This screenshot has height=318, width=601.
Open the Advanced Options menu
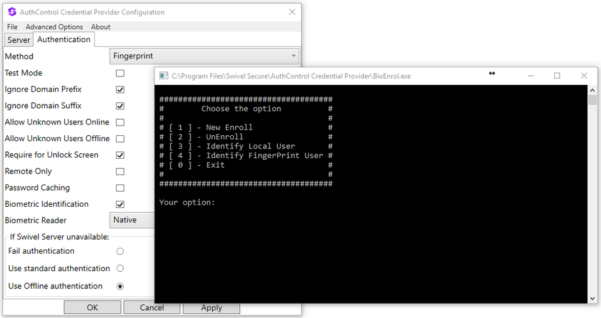[54, 27]
